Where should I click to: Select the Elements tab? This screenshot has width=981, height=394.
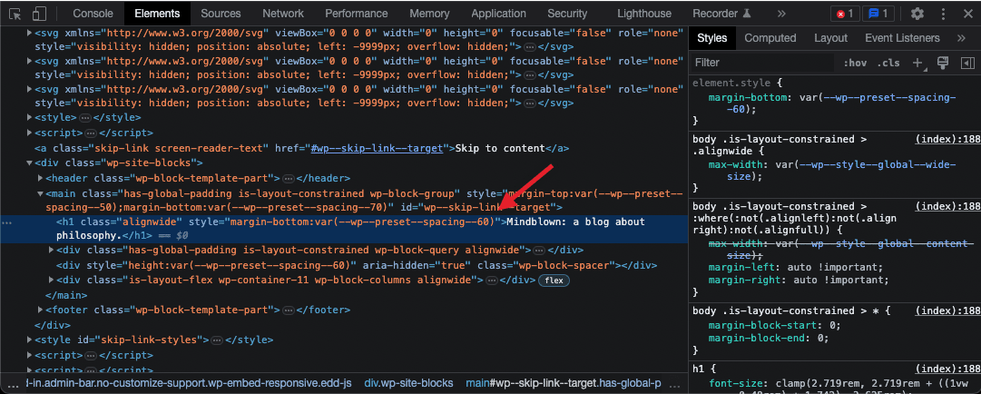157,13
